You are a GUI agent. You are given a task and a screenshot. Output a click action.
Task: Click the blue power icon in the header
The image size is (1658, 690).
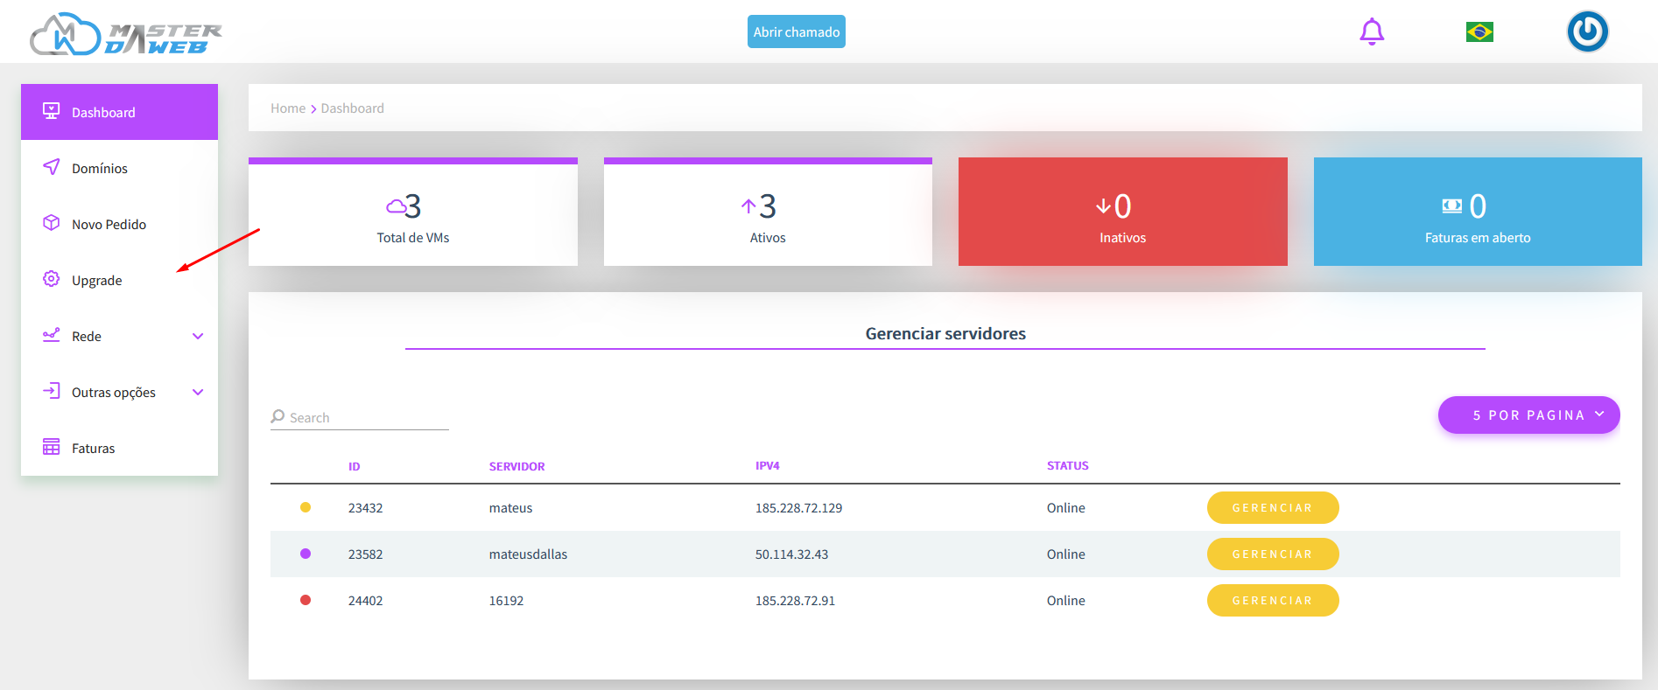click(1587, 31)
